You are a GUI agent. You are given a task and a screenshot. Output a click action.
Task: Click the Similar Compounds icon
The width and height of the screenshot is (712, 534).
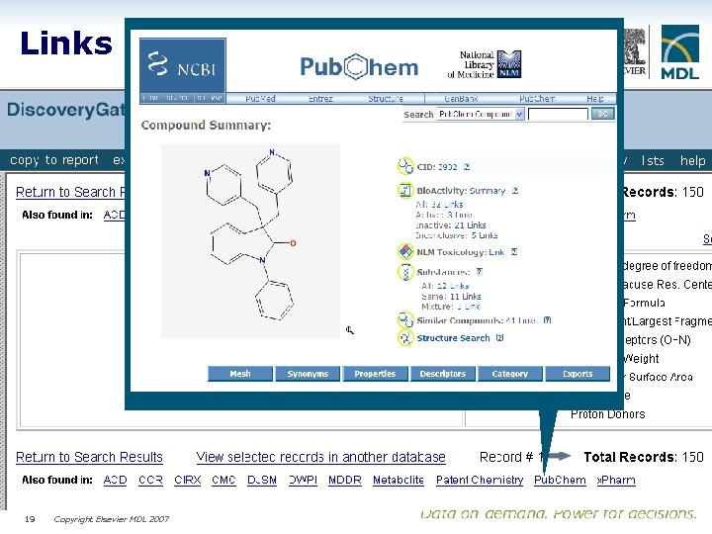point(405,320)
